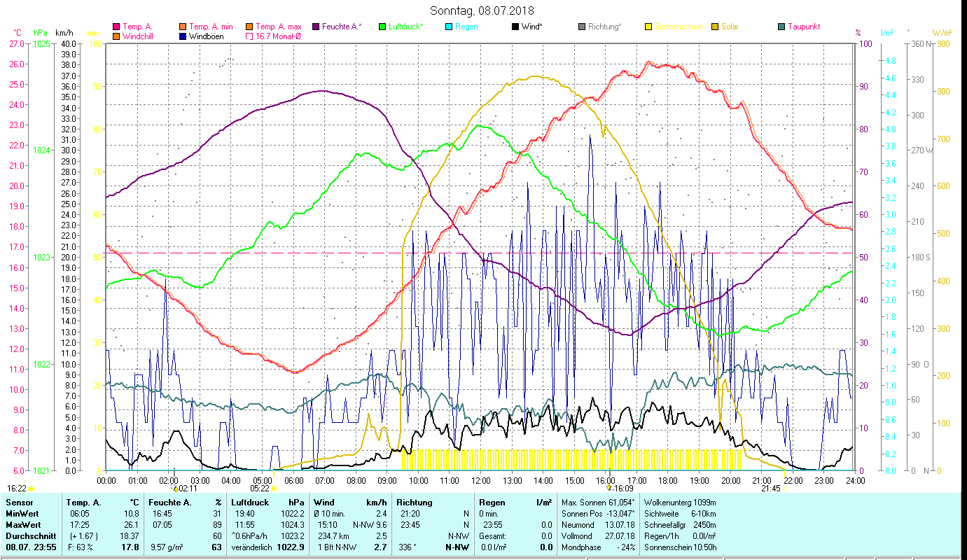Click the maximum pressure value 1024.3

point(292,525)
